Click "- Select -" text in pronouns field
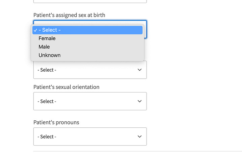The image size is (242, 159). click(47, 136)
